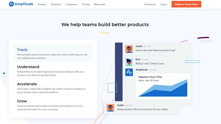Click the Log in link

(164, 4)
